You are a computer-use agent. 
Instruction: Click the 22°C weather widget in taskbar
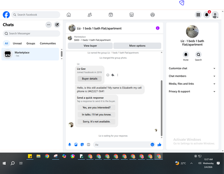pos(181,163)
